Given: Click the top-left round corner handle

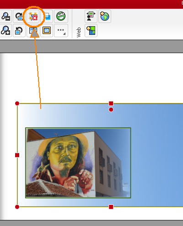Looking at the screenshot, I should coord(17,103).
